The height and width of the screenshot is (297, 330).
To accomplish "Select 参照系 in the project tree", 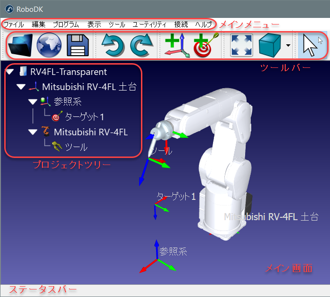I will tap(68, 102).
